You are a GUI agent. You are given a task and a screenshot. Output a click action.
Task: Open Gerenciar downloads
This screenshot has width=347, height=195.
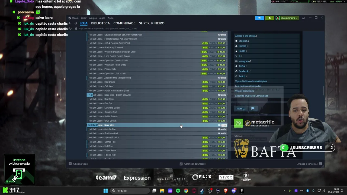click(192, 164)
